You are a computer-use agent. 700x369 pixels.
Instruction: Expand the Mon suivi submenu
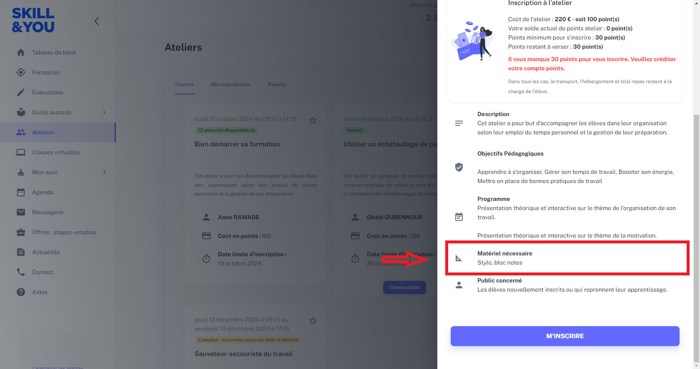coord(104,172)
